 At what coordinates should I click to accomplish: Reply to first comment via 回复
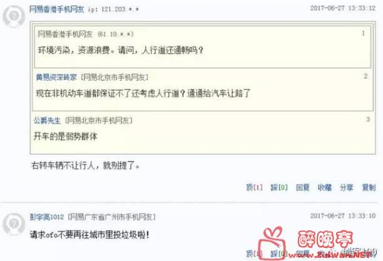(303, 187)
